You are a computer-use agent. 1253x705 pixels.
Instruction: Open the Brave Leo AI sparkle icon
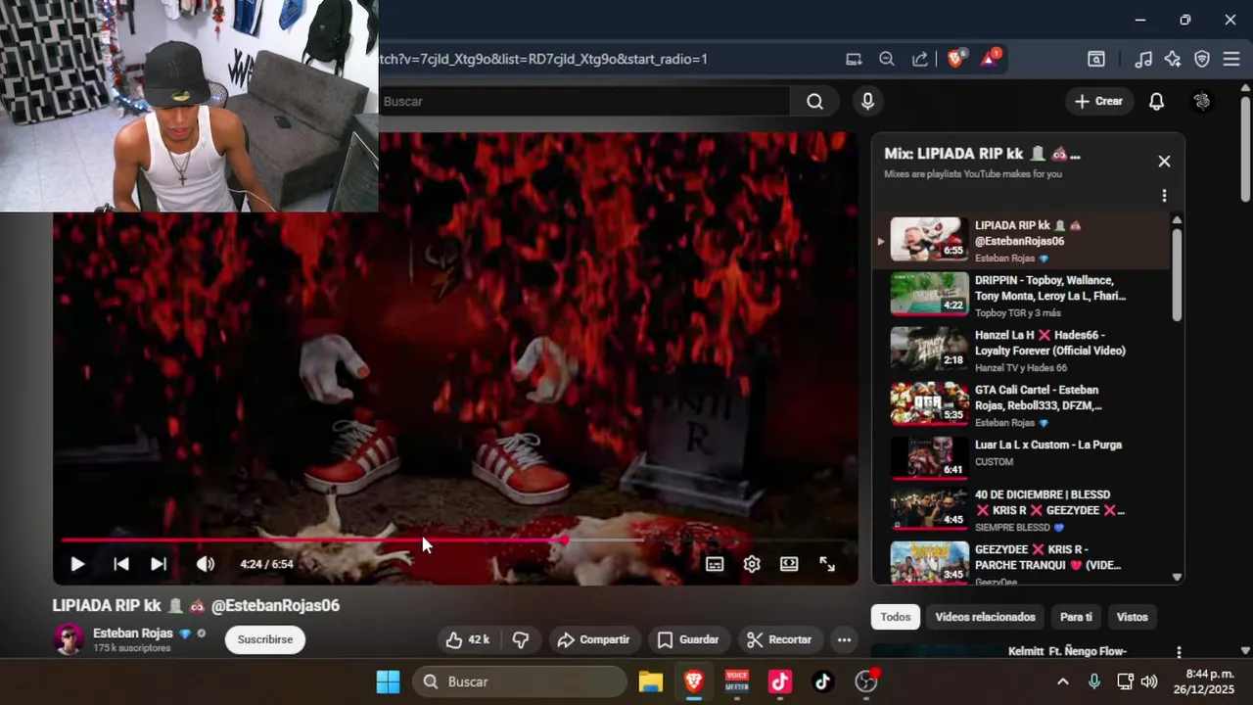(1173, 59)
